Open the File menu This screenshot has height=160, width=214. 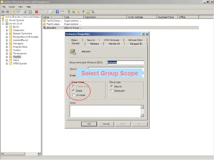point(4,7)
